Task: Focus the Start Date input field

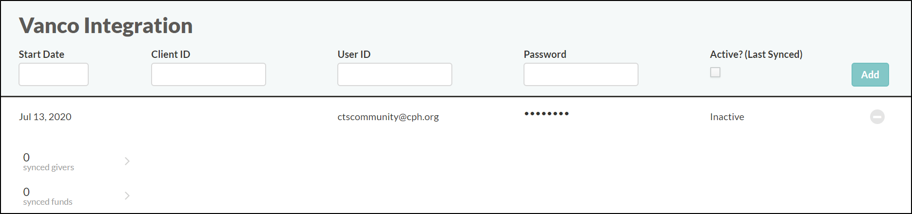Action: tap(54, 74)
